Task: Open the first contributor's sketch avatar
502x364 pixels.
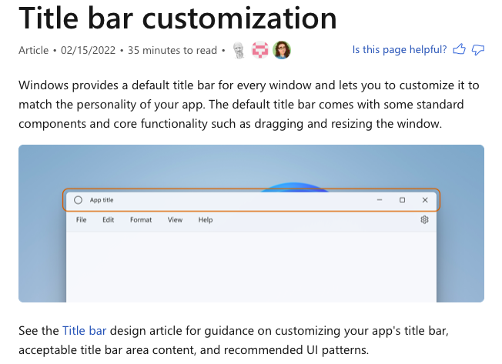Action: coord(239,50)
